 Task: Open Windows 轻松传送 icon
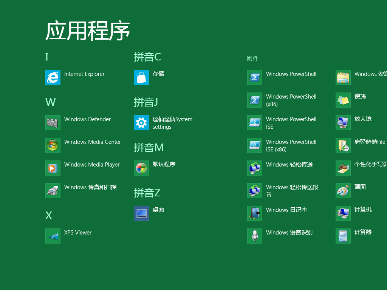(x=255, y=168)
